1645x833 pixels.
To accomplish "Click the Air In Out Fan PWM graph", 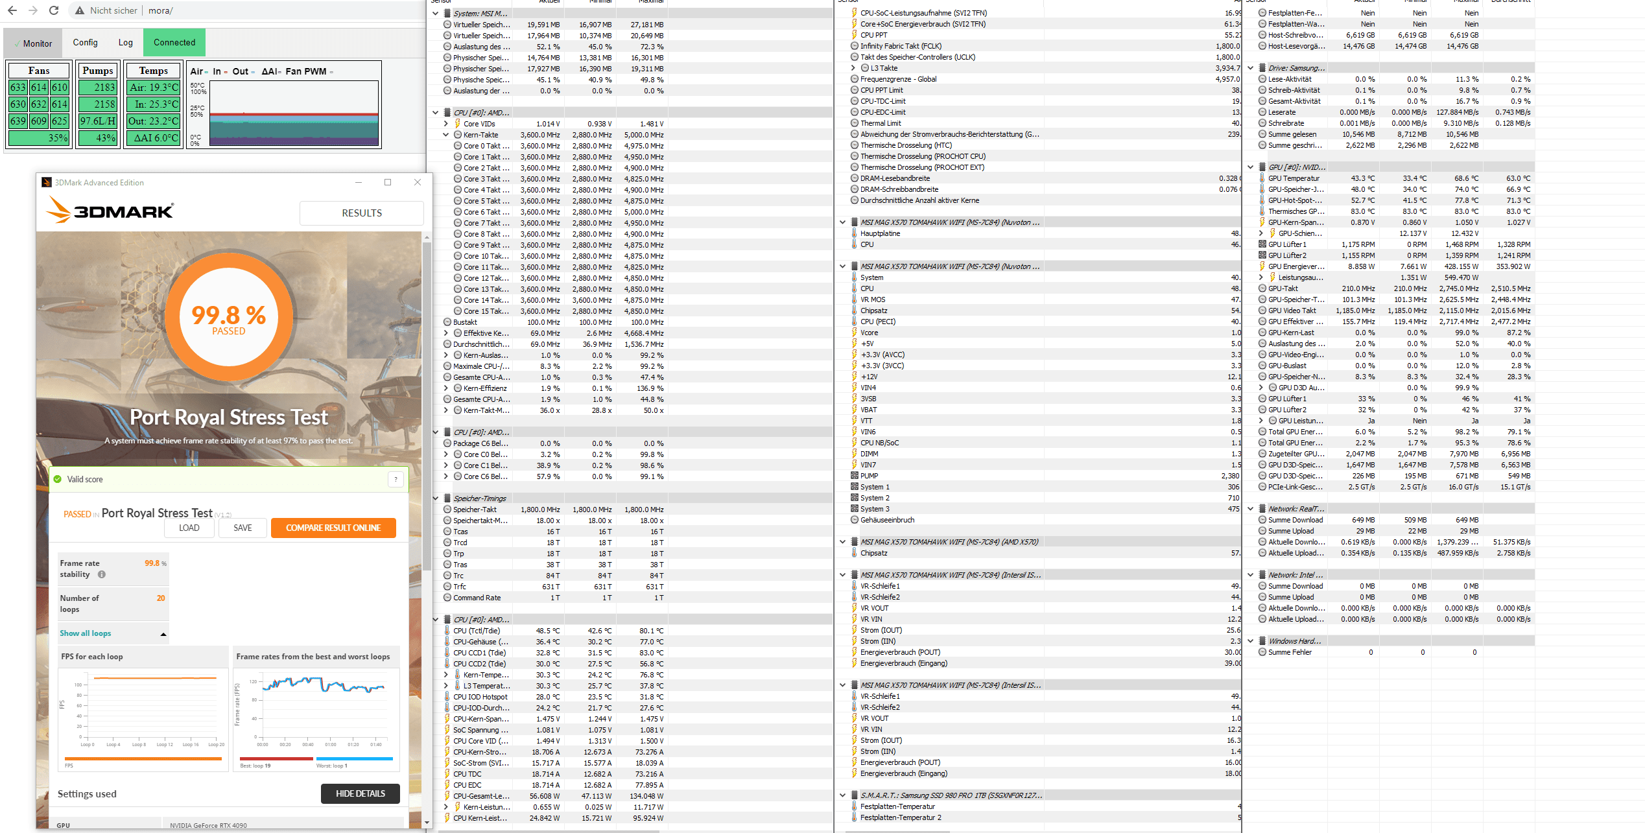I will point(294,113).
